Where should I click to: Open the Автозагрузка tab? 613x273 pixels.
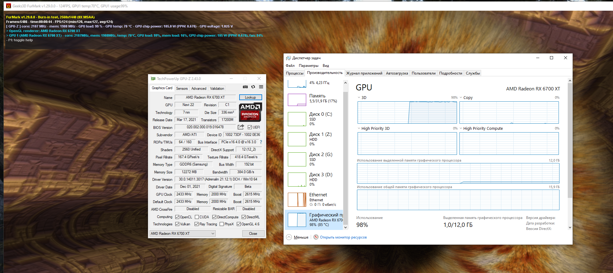(x=397, y=73)
